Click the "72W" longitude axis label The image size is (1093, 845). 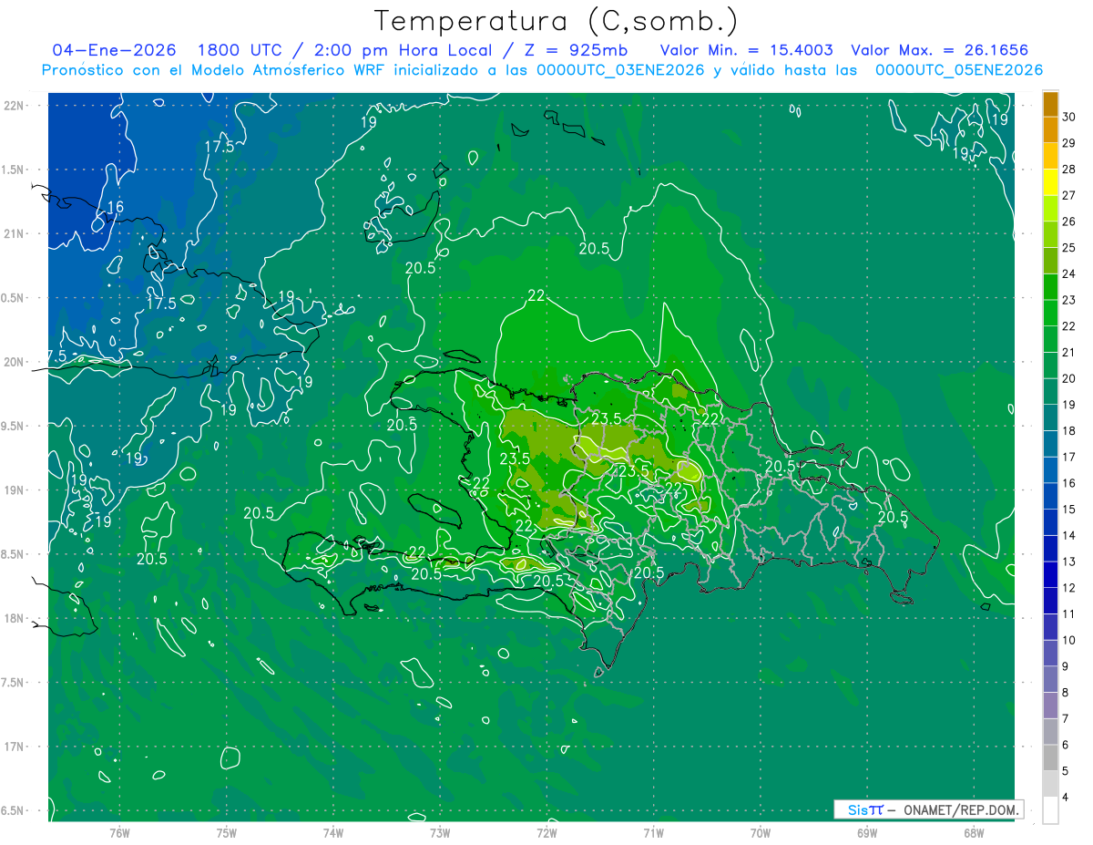point(546,832)
